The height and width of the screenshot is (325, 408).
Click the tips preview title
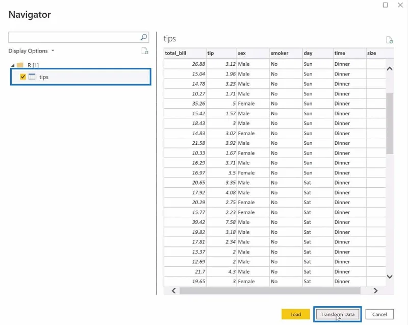[170, 39]
